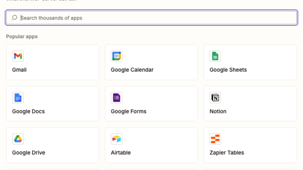Screen dimensions: 303x170
Task: Click the Google Forms app icon
Action: (116, 97)
